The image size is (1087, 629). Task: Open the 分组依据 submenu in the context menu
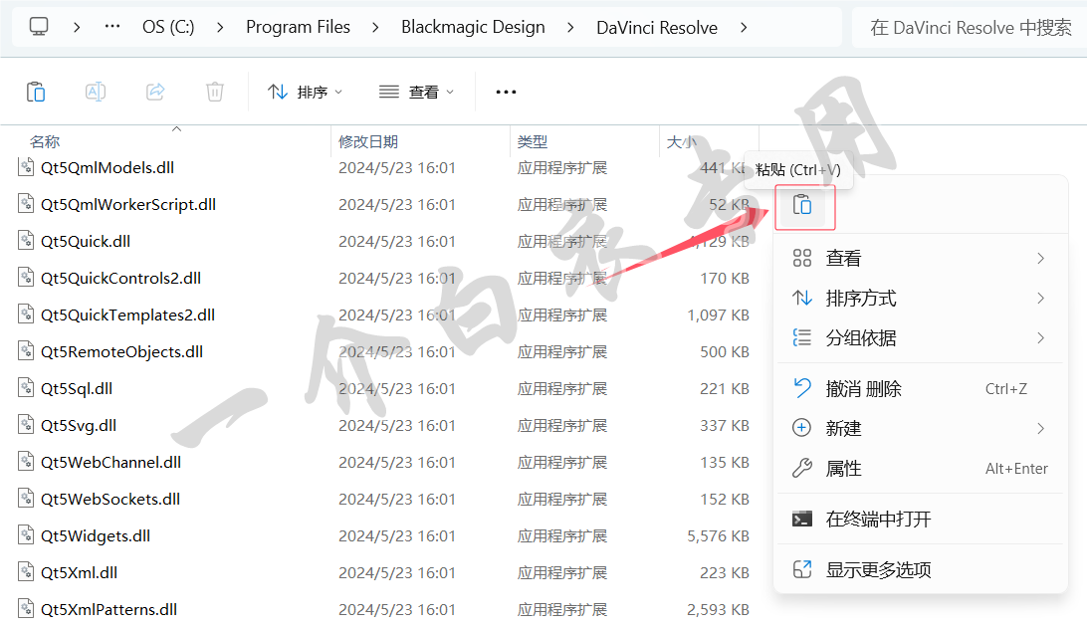coord(920,337)
